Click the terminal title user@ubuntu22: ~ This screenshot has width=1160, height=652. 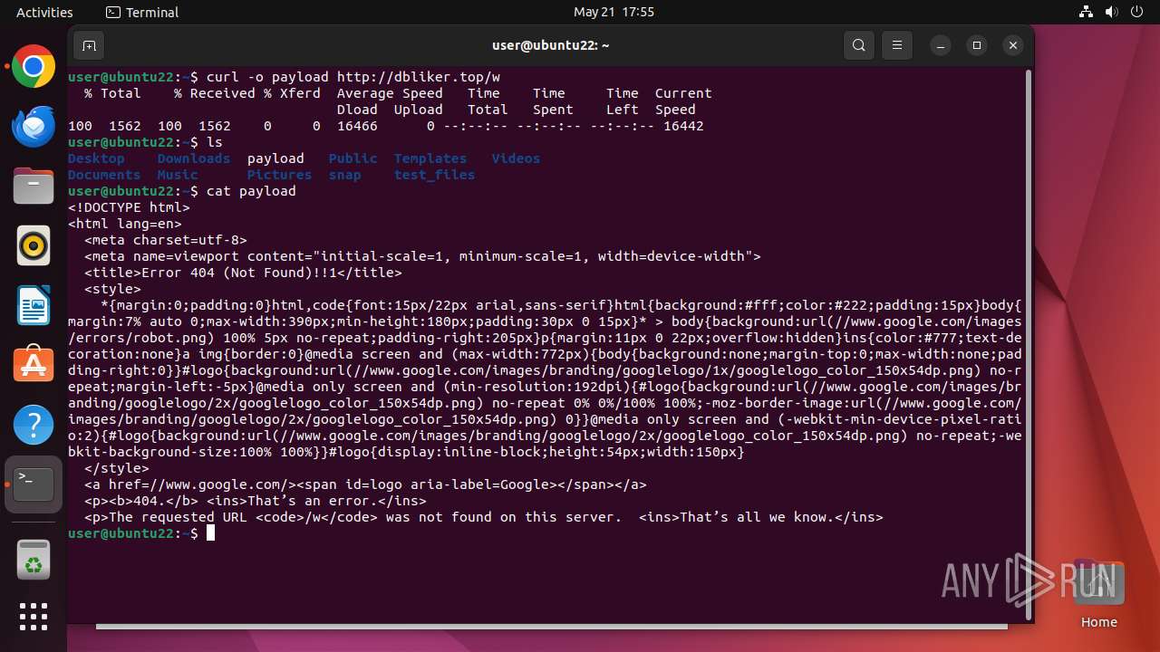(551, 45)
